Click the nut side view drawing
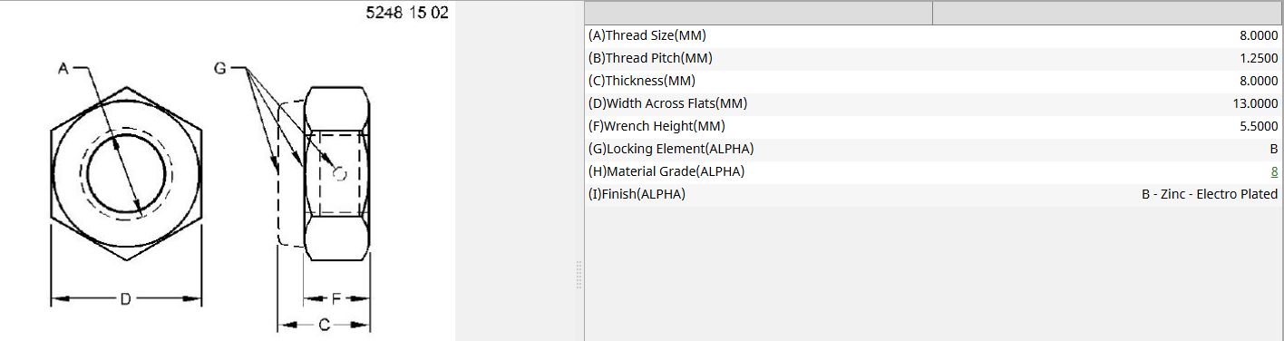 coord(324,173)
